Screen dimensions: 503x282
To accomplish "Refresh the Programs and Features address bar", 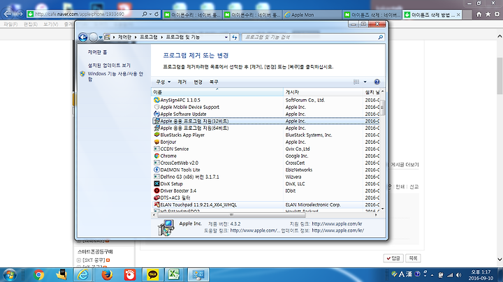I will (x=235, y=38).
